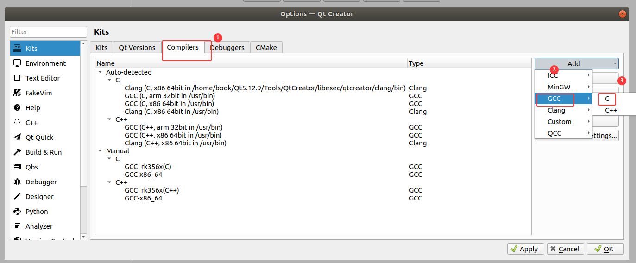The image size is (636, 263).
Task: Open the Help question-mark icon
Action: (x=17, y=107)
